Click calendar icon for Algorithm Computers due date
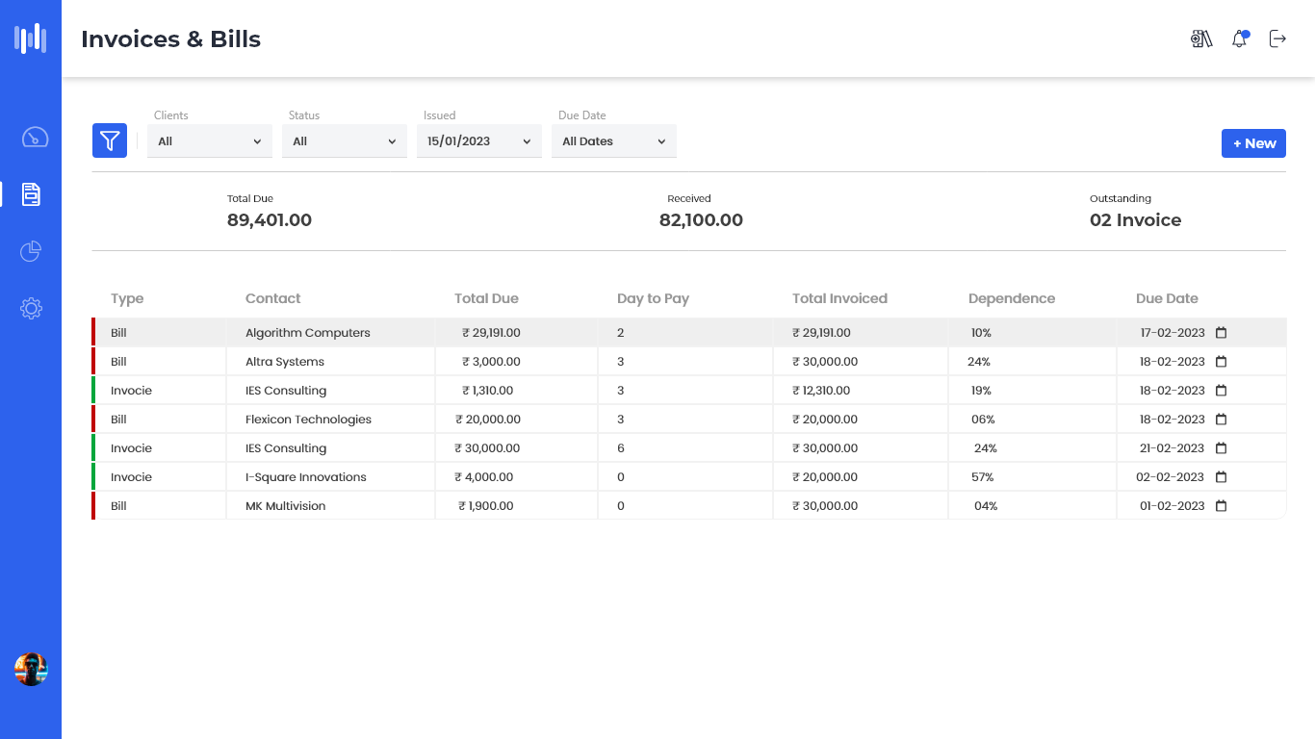 coord(1222,333)
